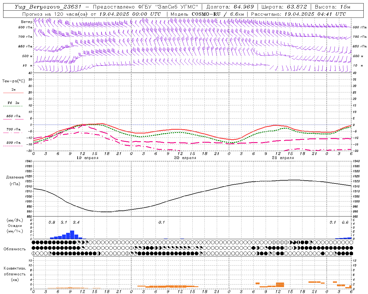Click the 0.6 precipitation total
Screen dimensions: 368x294
click(x=345, y=222)
